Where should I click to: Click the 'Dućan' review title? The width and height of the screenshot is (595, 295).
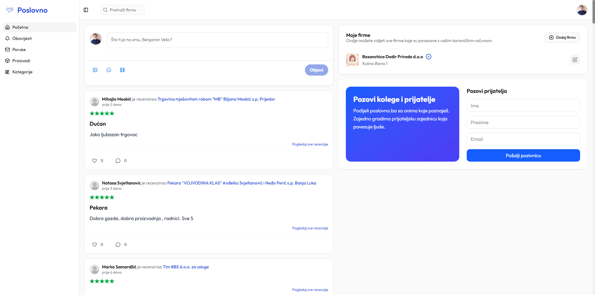(98, 124)
